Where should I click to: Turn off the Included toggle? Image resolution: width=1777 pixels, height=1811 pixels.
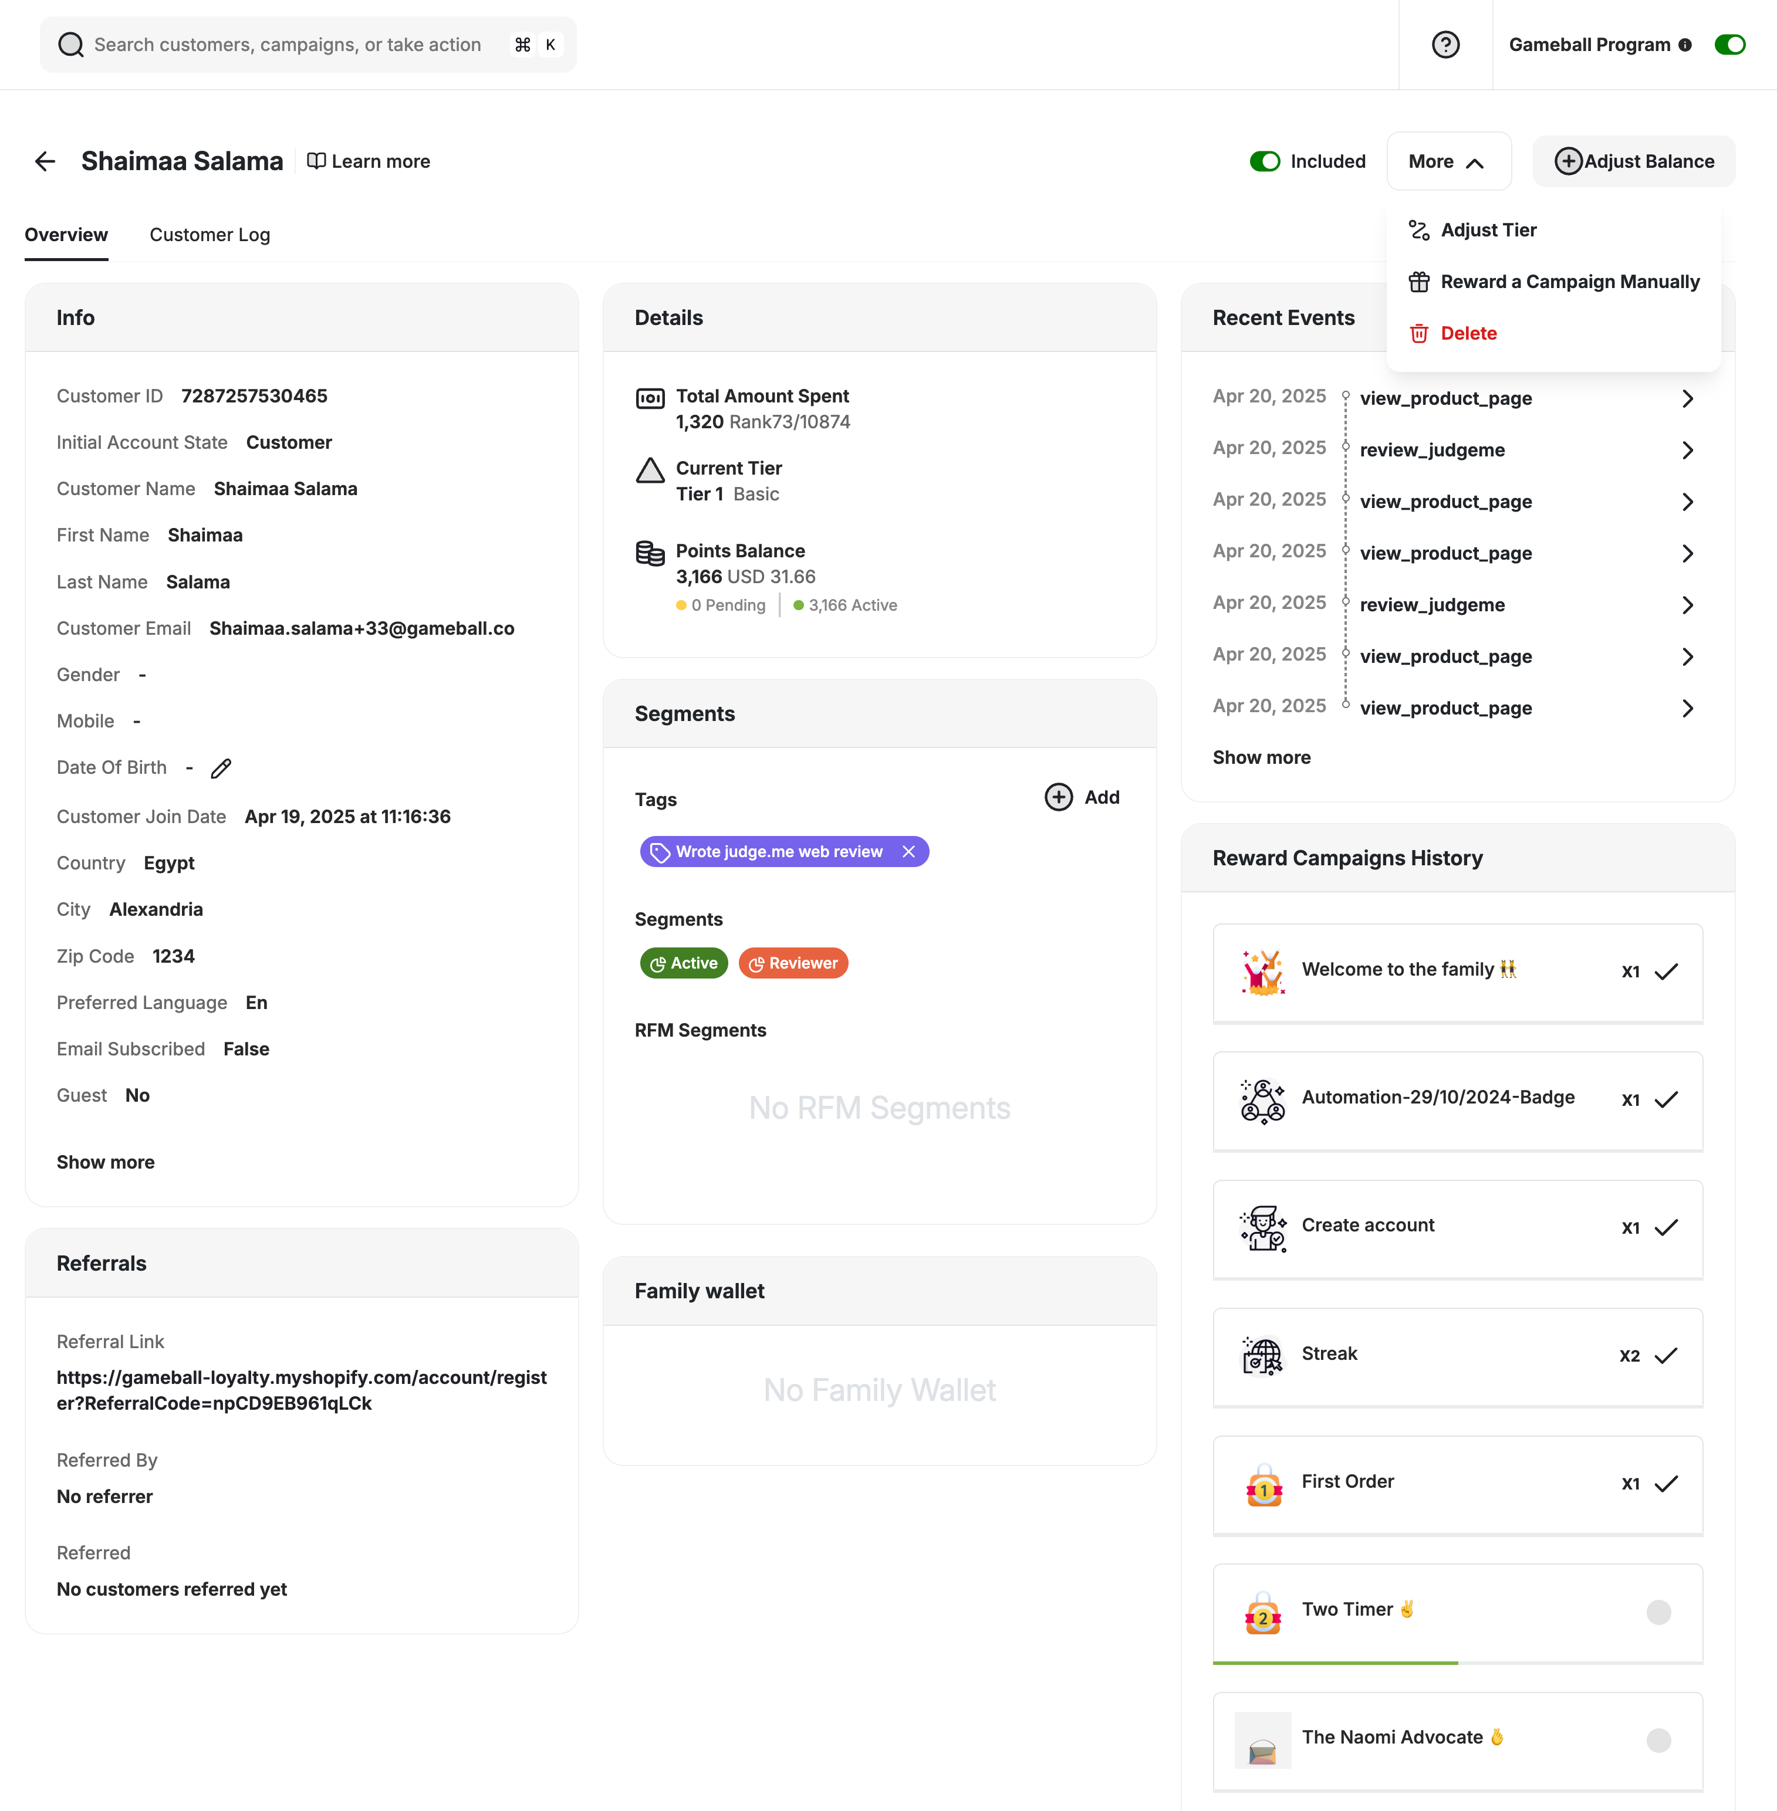point(1265,161)
